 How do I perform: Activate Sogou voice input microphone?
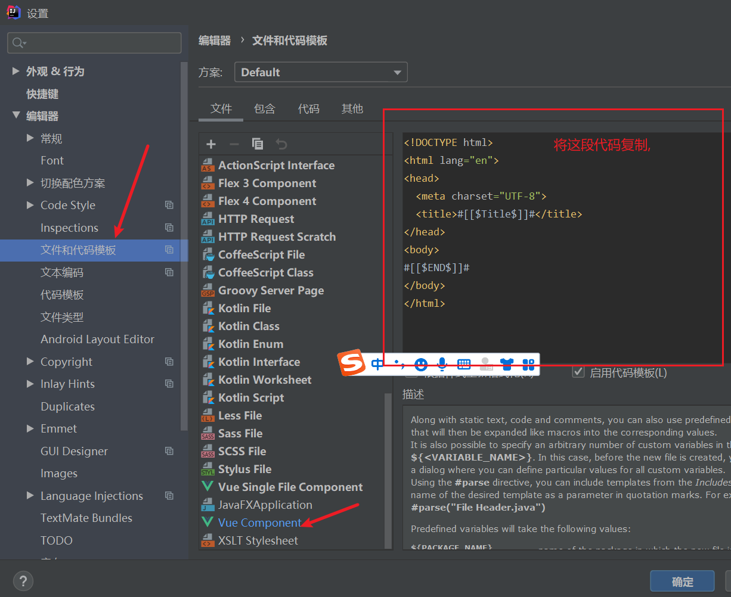442,364
